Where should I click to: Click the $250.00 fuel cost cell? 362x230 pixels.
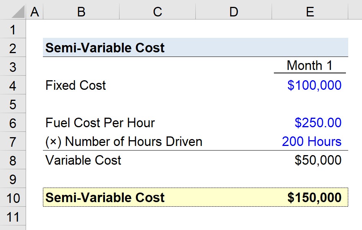(x=318, y=123)
